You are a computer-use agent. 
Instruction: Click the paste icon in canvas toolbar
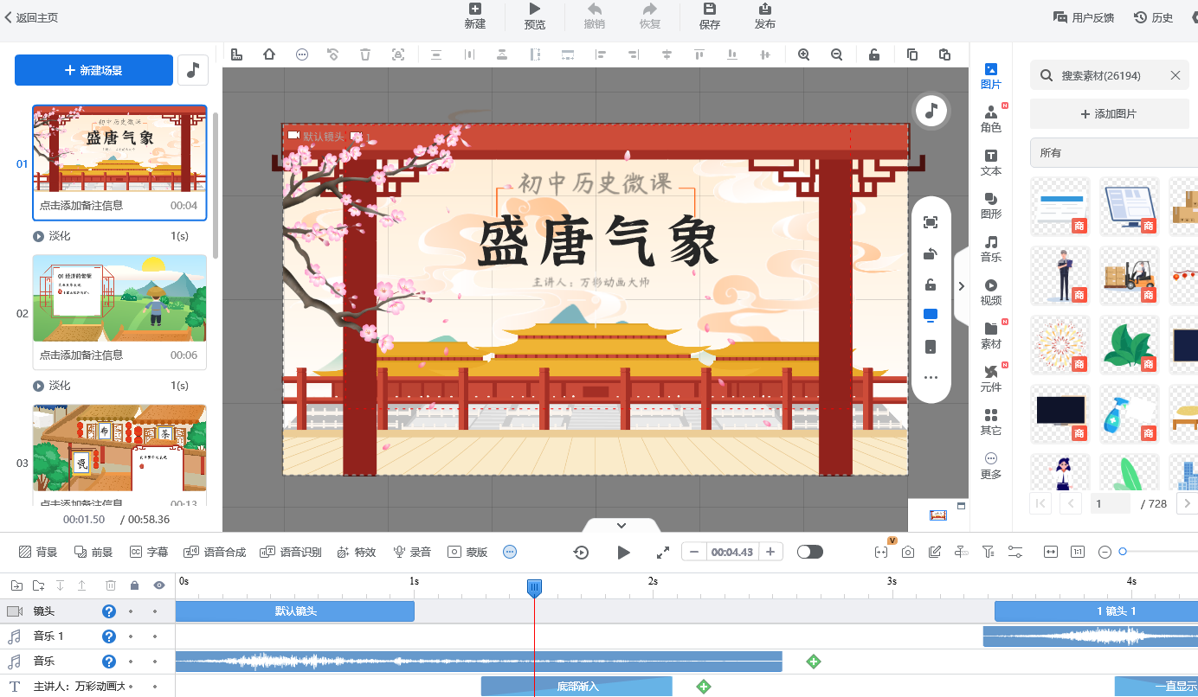pyautogui.click(x=944, y=54)
